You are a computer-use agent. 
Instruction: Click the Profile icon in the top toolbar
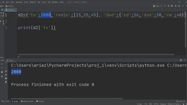tap(176, 6)
